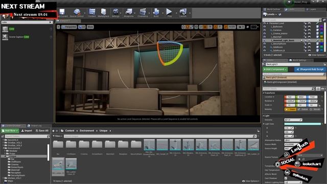Go back in Content Browser history

click(53, 131)
